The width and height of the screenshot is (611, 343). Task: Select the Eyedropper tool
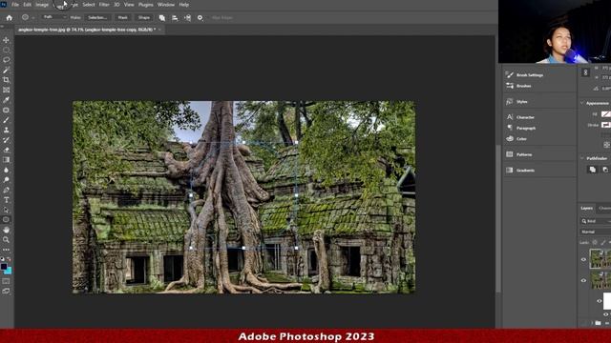pyautogui.click(x=6, y=100)
